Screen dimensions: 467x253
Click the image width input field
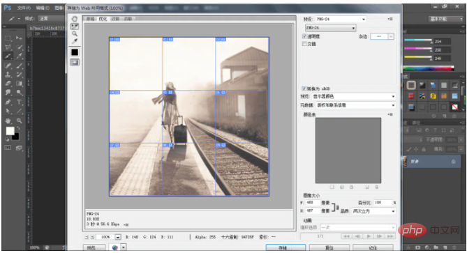[312, 202]
